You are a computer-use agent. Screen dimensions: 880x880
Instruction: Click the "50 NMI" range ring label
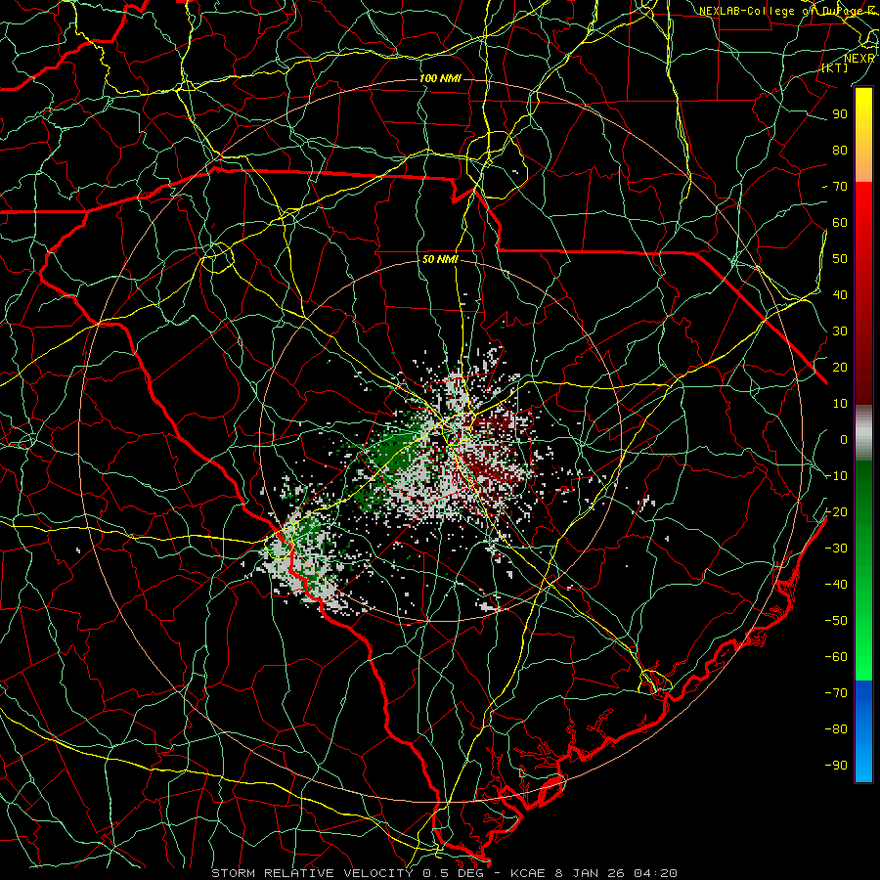coord(440,259)
